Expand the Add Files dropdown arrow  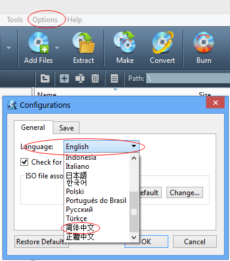57,48
